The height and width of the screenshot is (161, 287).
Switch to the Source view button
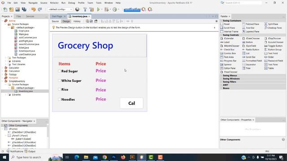pyautogui.click(x=55, y=21)
